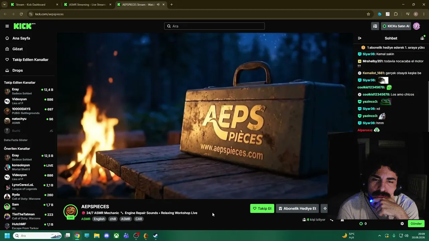This screenshot has height=241, width=429.
Task: Collapse the chat panel
Action: (360, 38)
